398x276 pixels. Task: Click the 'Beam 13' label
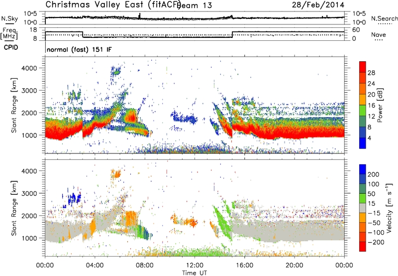coord(194,5)
